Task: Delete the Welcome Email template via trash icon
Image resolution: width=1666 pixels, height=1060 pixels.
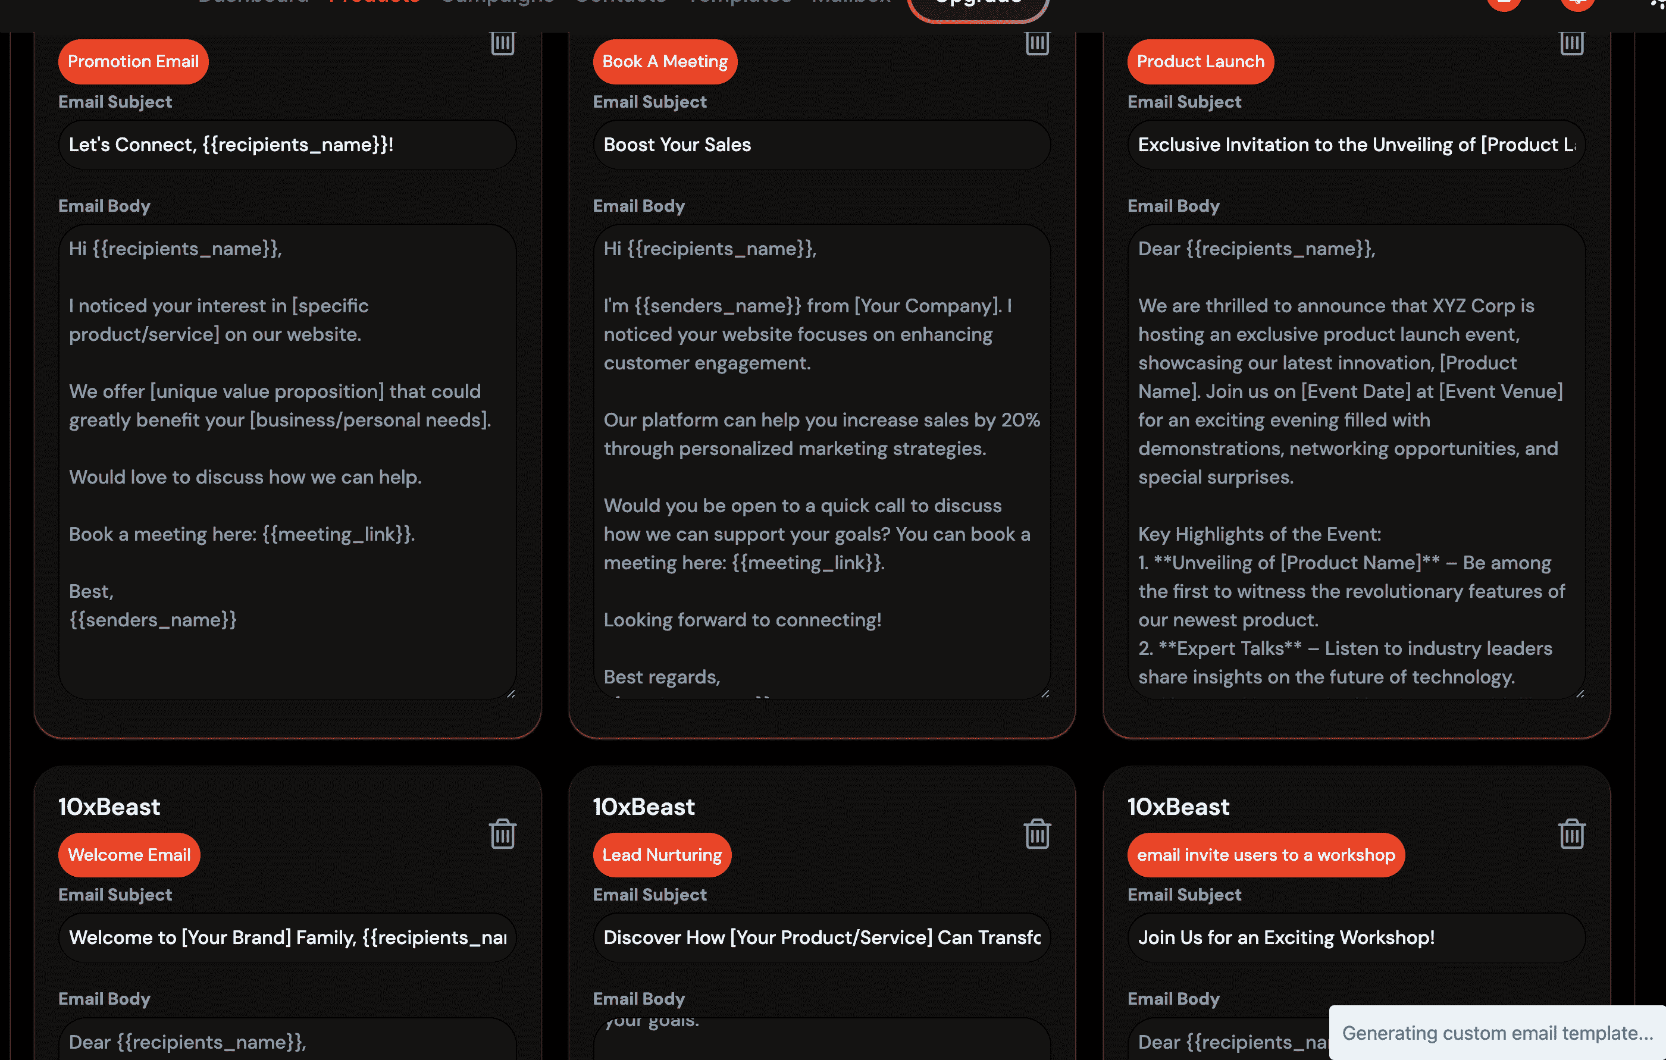Action: tap(502, 834)
